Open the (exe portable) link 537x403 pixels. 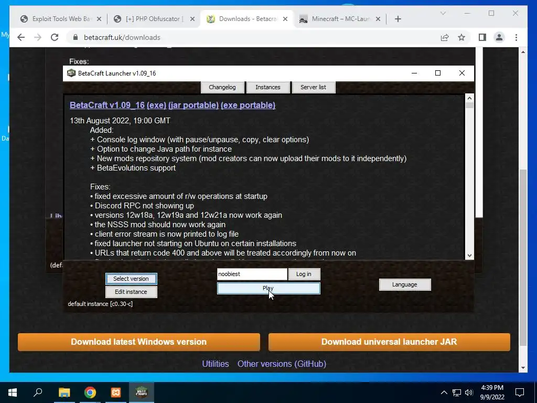[x=248, y=105]
